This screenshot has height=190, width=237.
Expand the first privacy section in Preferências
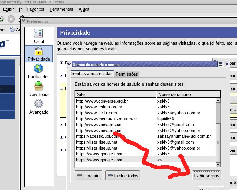tap(61, 63)
